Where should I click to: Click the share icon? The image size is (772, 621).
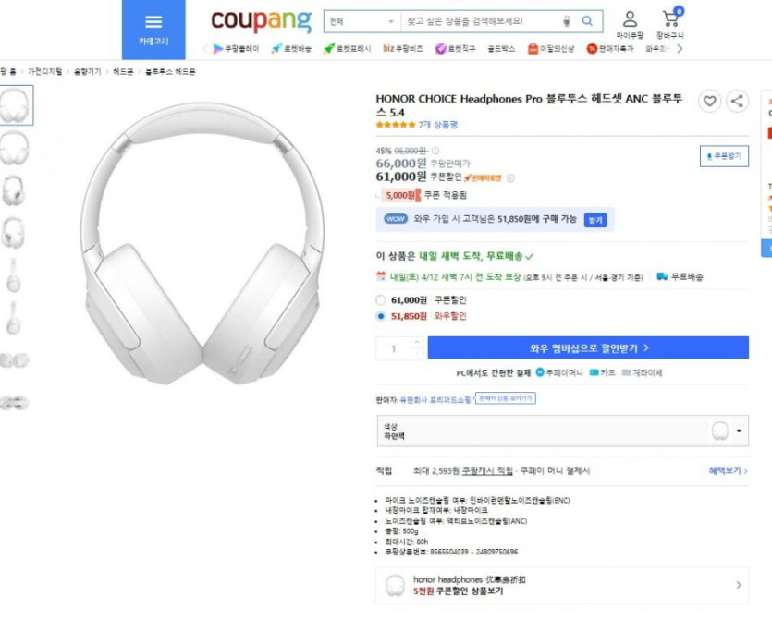click(737, 102)
